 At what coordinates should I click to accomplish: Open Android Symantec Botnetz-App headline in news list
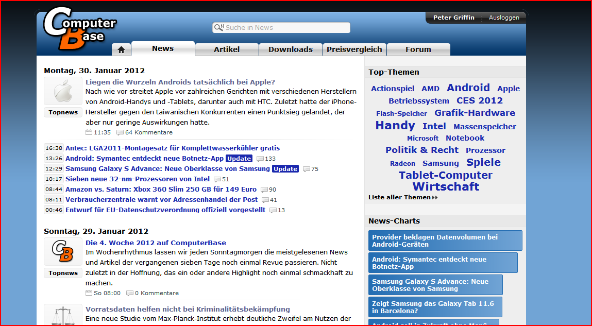[145, 159]
